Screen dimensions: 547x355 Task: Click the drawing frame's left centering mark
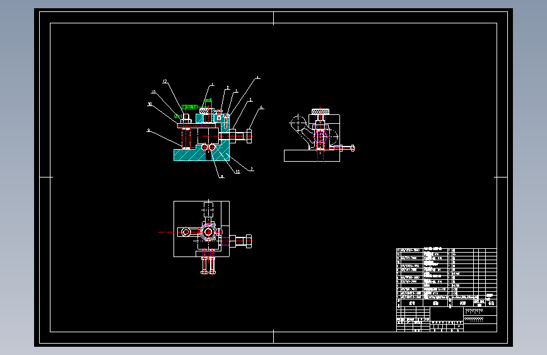46,177
